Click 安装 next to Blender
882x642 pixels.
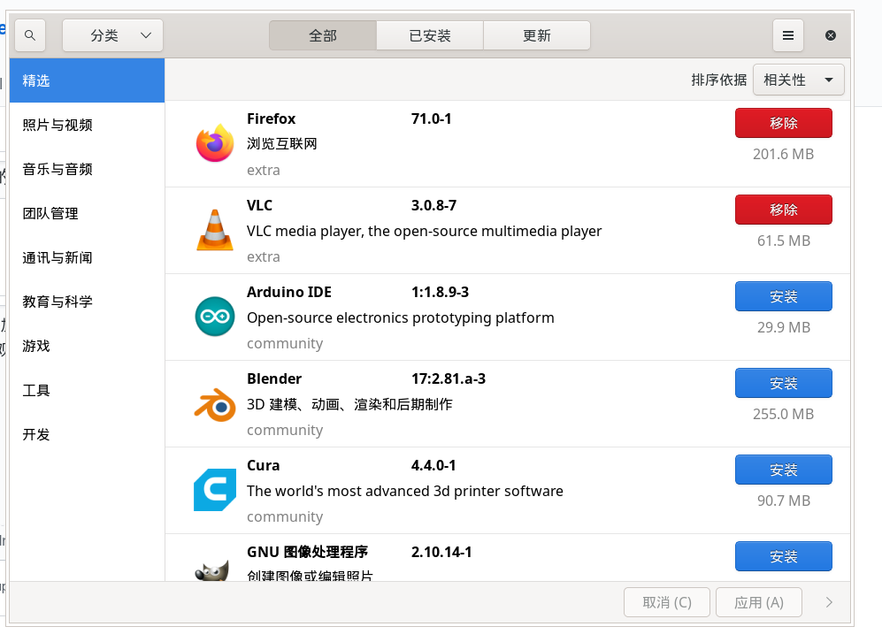(783, 383)
